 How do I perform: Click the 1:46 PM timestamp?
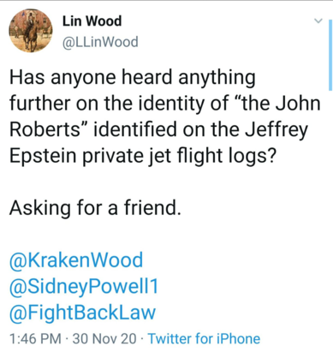point(35,338)
